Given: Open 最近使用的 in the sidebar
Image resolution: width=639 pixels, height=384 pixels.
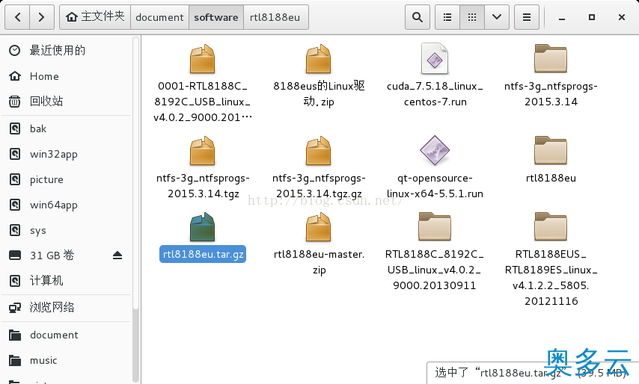Looking at the screenshot, I should pos(66,51).
